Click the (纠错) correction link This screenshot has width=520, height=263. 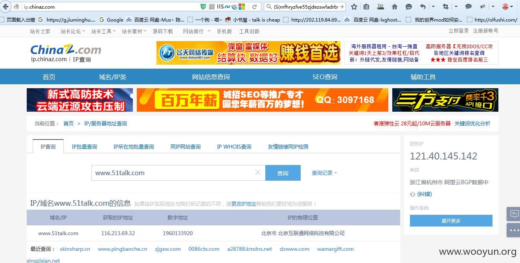(x=424, y=194)
